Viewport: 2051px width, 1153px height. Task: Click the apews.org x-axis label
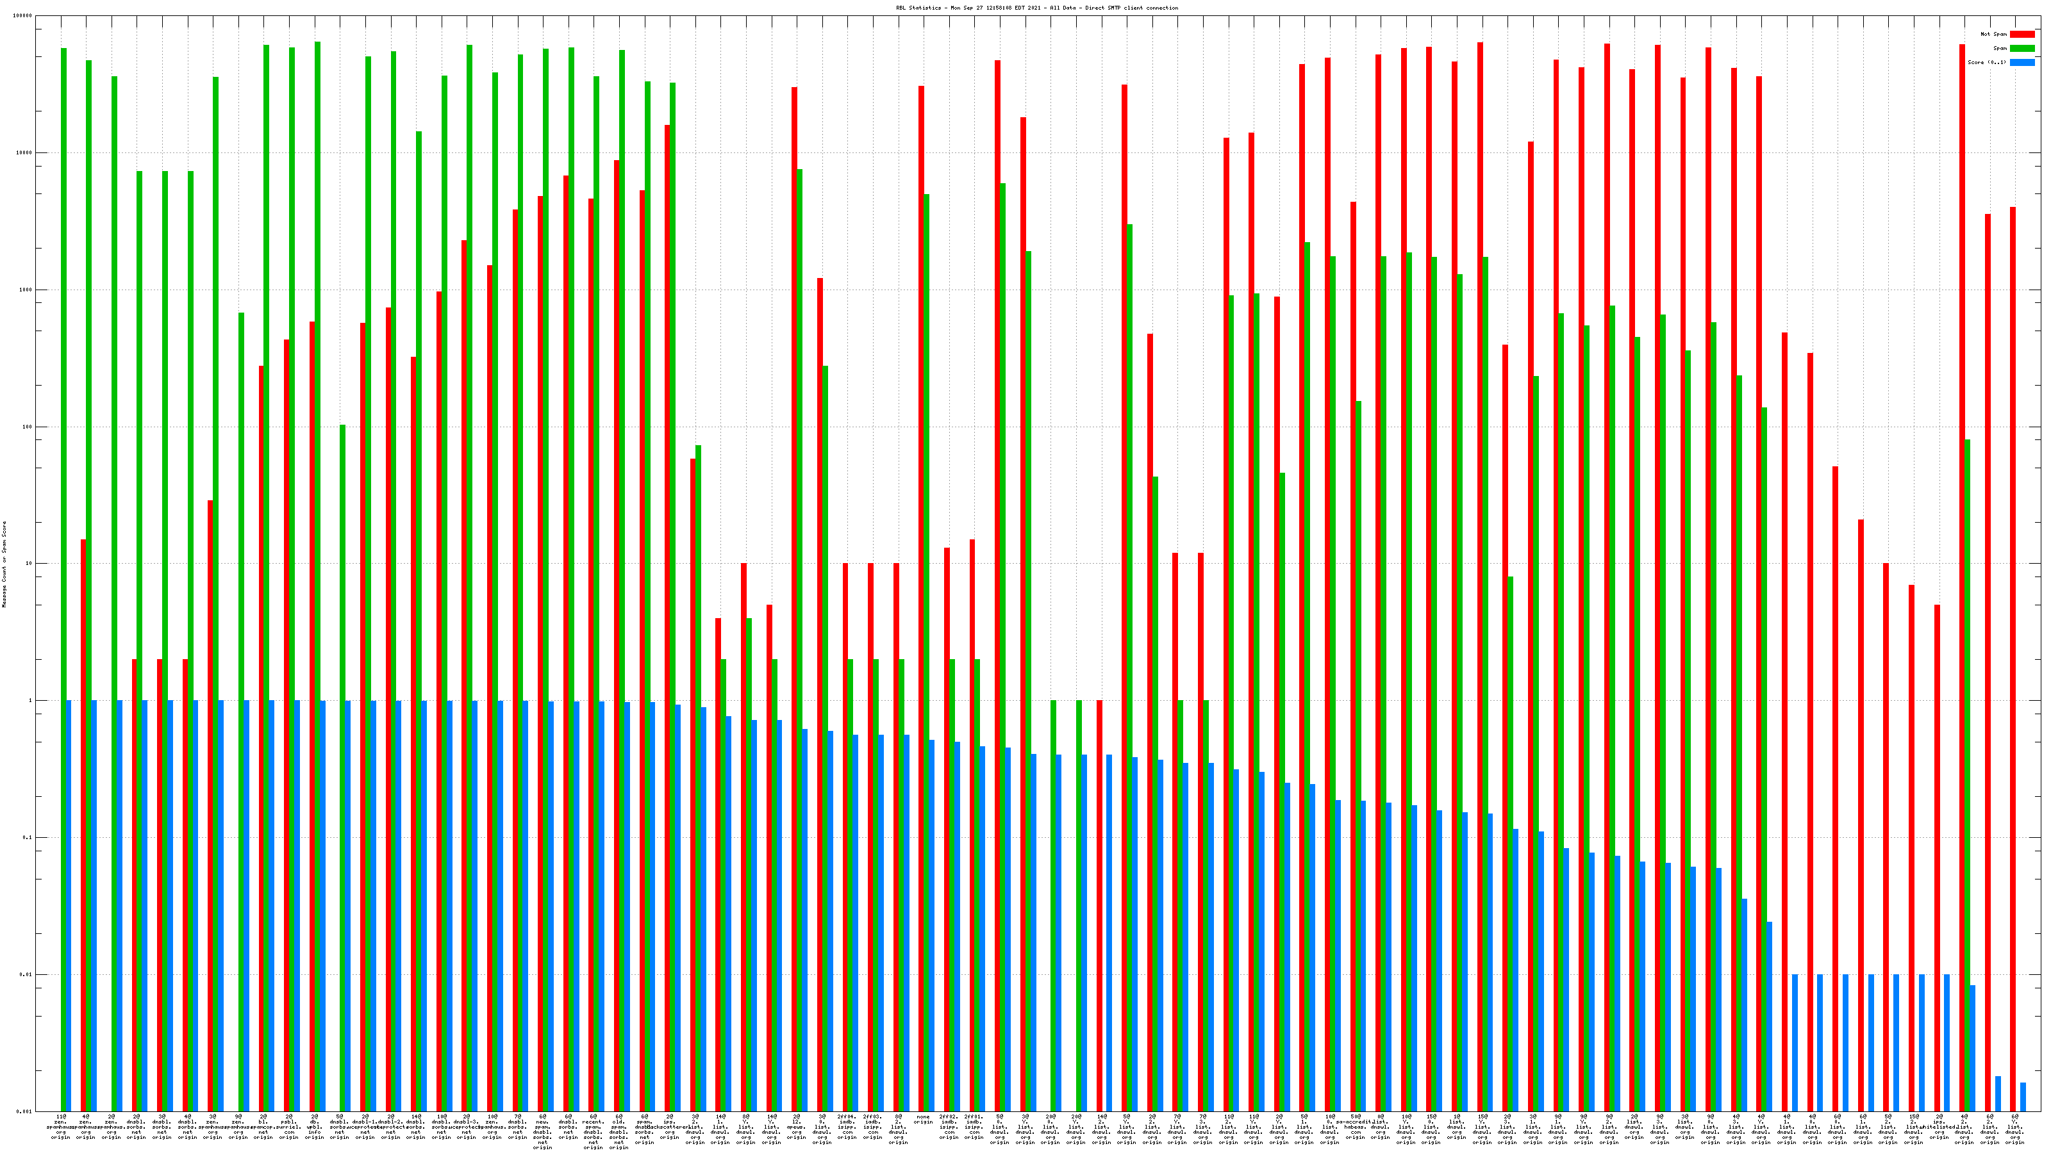796,1127
